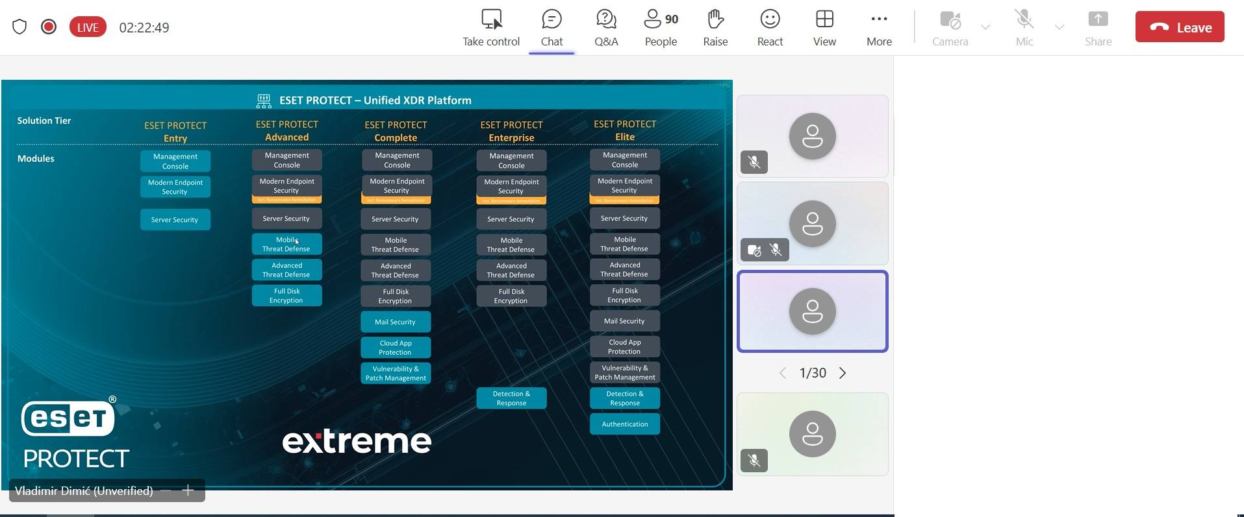Open the Q&A panel
Image resolution: width=1244 pixels, height=517 pixels.
606,28
